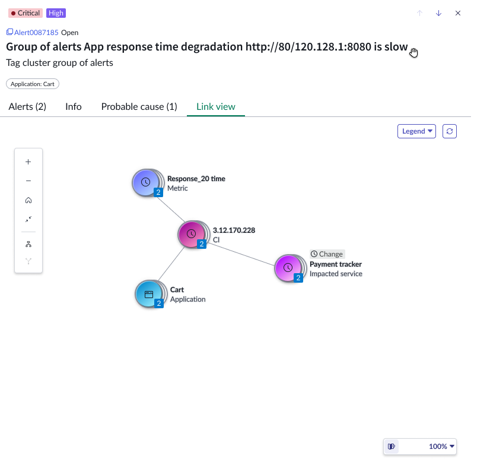The image size is (490, 462).
Task: Toggle the minimap icon near zoom percentage
Action: (x=392, y=447)
